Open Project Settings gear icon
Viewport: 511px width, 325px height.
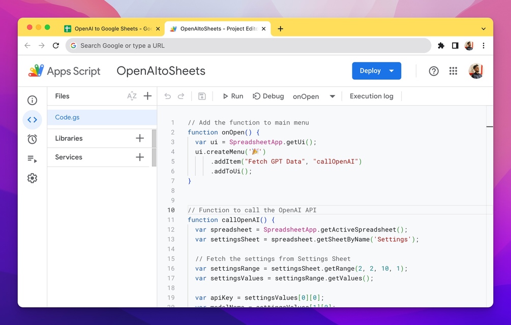(32, 178)
